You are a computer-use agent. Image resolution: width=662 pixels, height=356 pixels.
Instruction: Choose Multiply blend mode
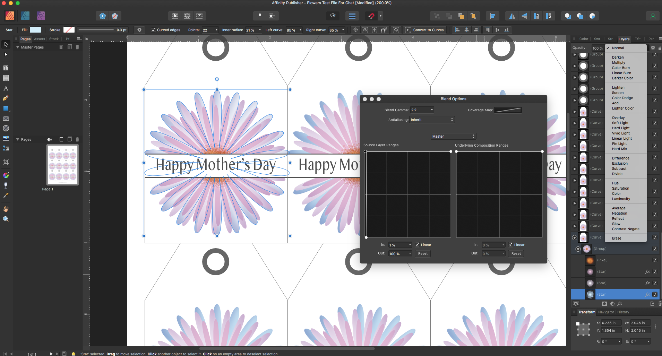619,63
